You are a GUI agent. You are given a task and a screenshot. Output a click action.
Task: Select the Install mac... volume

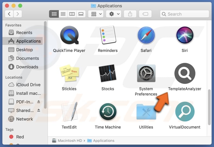pyautogui.click(x=23, y=93)
